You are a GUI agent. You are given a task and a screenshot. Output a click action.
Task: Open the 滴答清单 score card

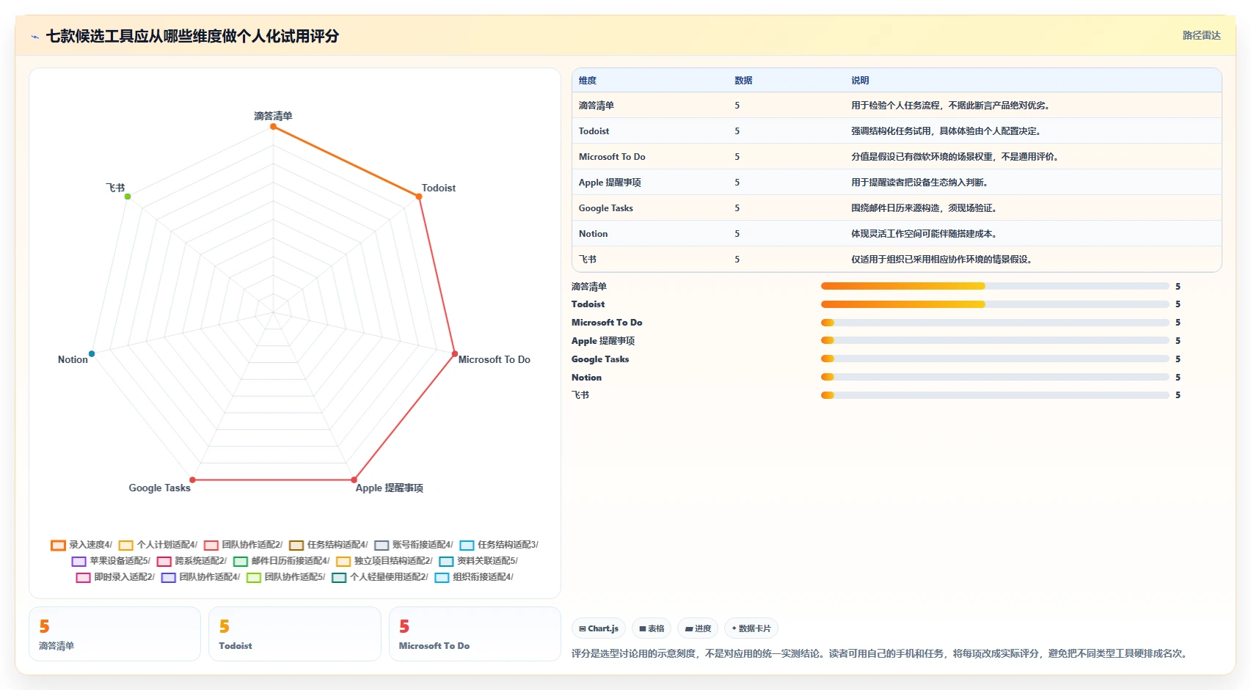[x=114, y=634]
